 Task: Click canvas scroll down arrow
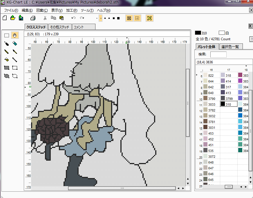click(x=188, y=183)
